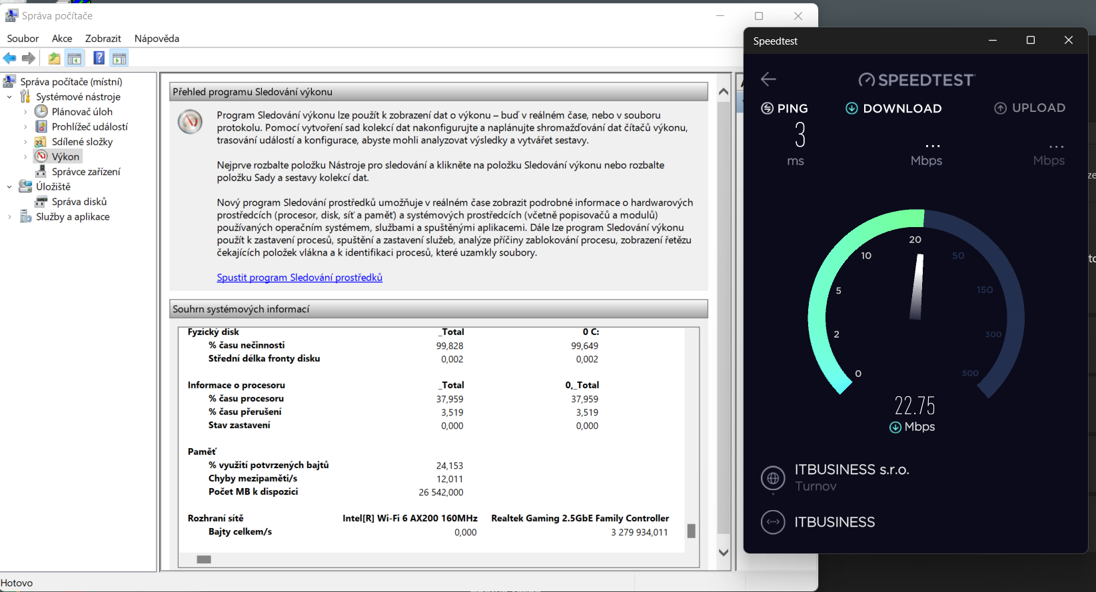Expand the Plánovač úloh node

25,112
